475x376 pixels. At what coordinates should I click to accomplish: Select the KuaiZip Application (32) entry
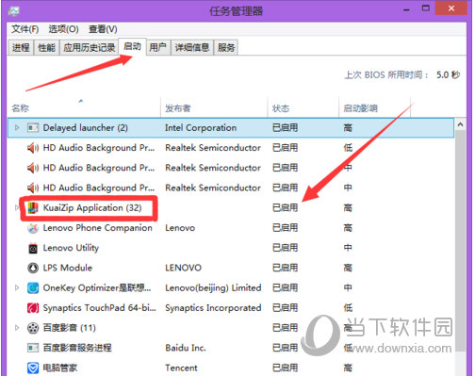coord(92,208)
